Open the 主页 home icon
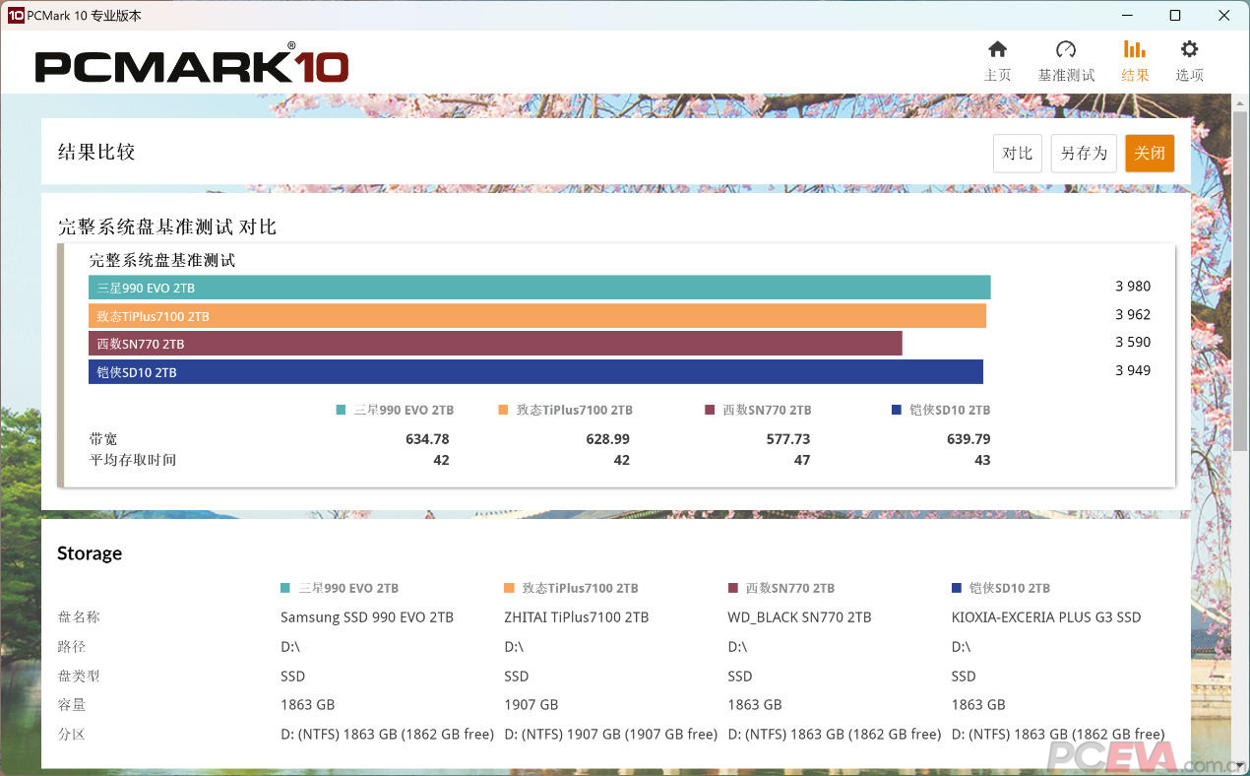The width and height of the screenshot is (1250, 776). click(x=997, y=49)
